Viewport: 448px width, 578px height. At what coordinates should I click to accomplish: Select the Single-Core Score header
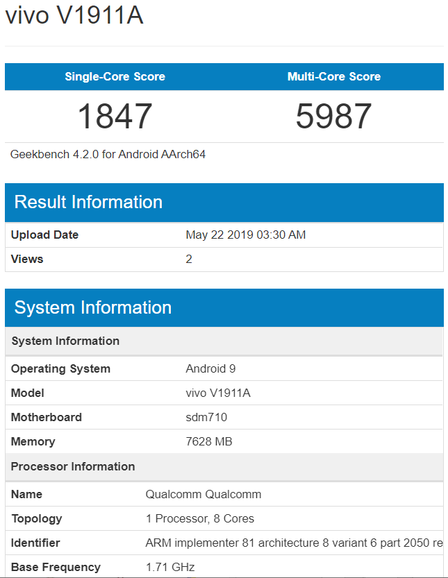(115, 76)
